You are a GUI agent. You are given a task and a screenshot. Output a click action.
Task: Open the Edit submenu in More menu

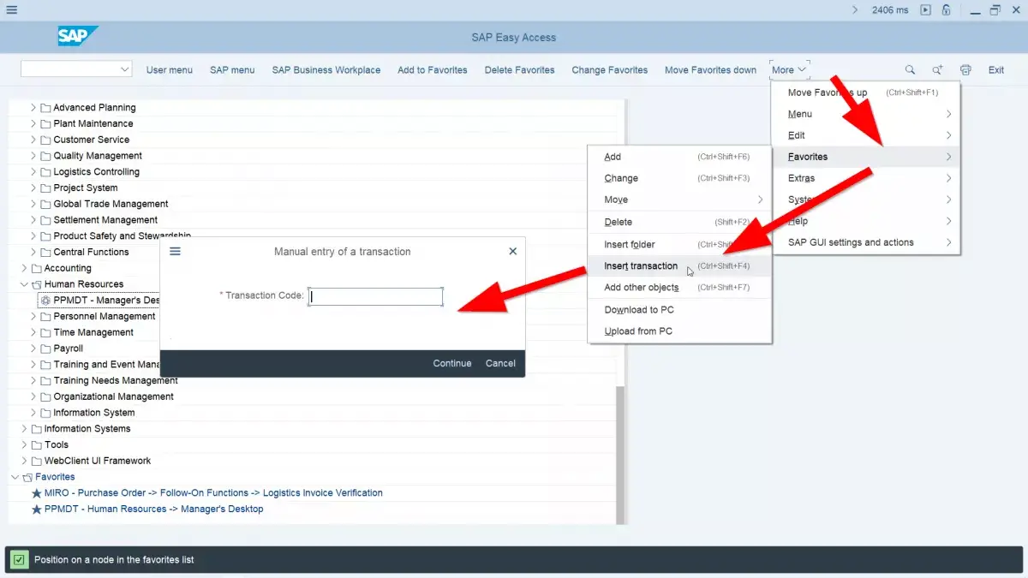(866, 135)
